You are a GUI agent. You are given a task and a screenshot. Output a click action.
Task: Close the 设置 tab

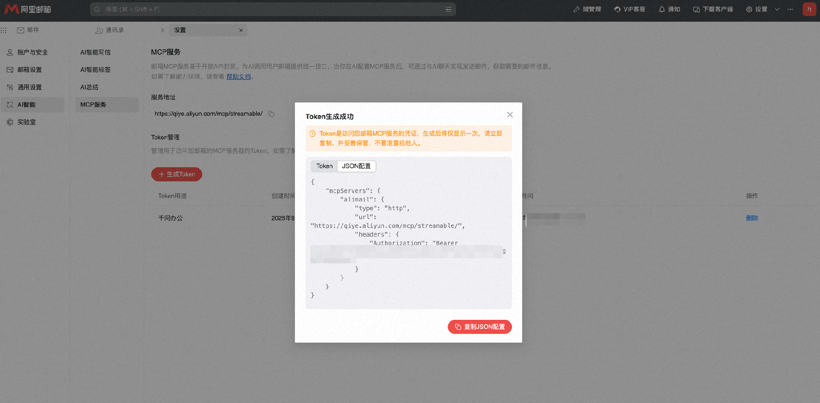click(x=241, y=30)
